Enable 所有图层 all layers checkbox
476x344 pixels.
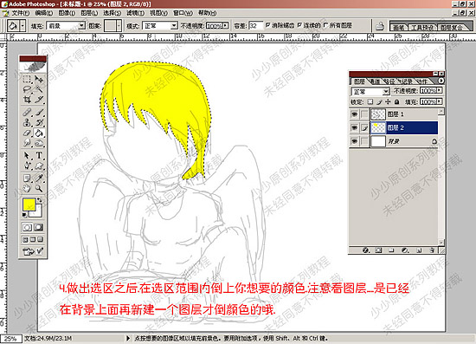click(325, 25)
